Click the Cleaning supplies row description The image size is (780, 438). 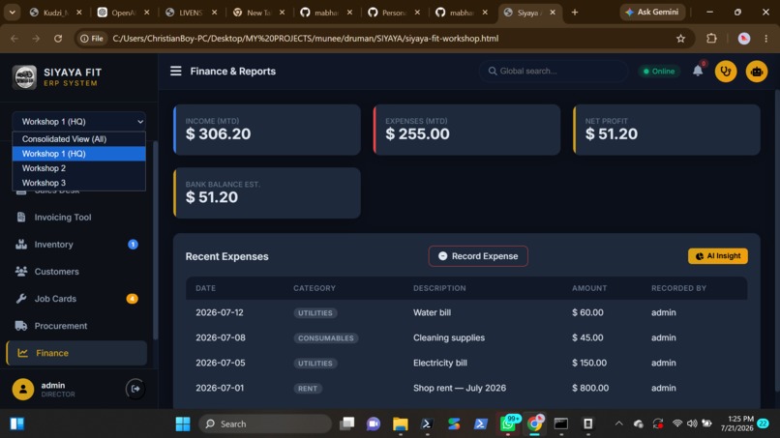449,337
